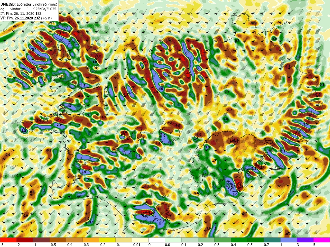Select the dark red legend swatch between -2 and -1
This screenshot has width=330, height=247.
pos(25,240)
